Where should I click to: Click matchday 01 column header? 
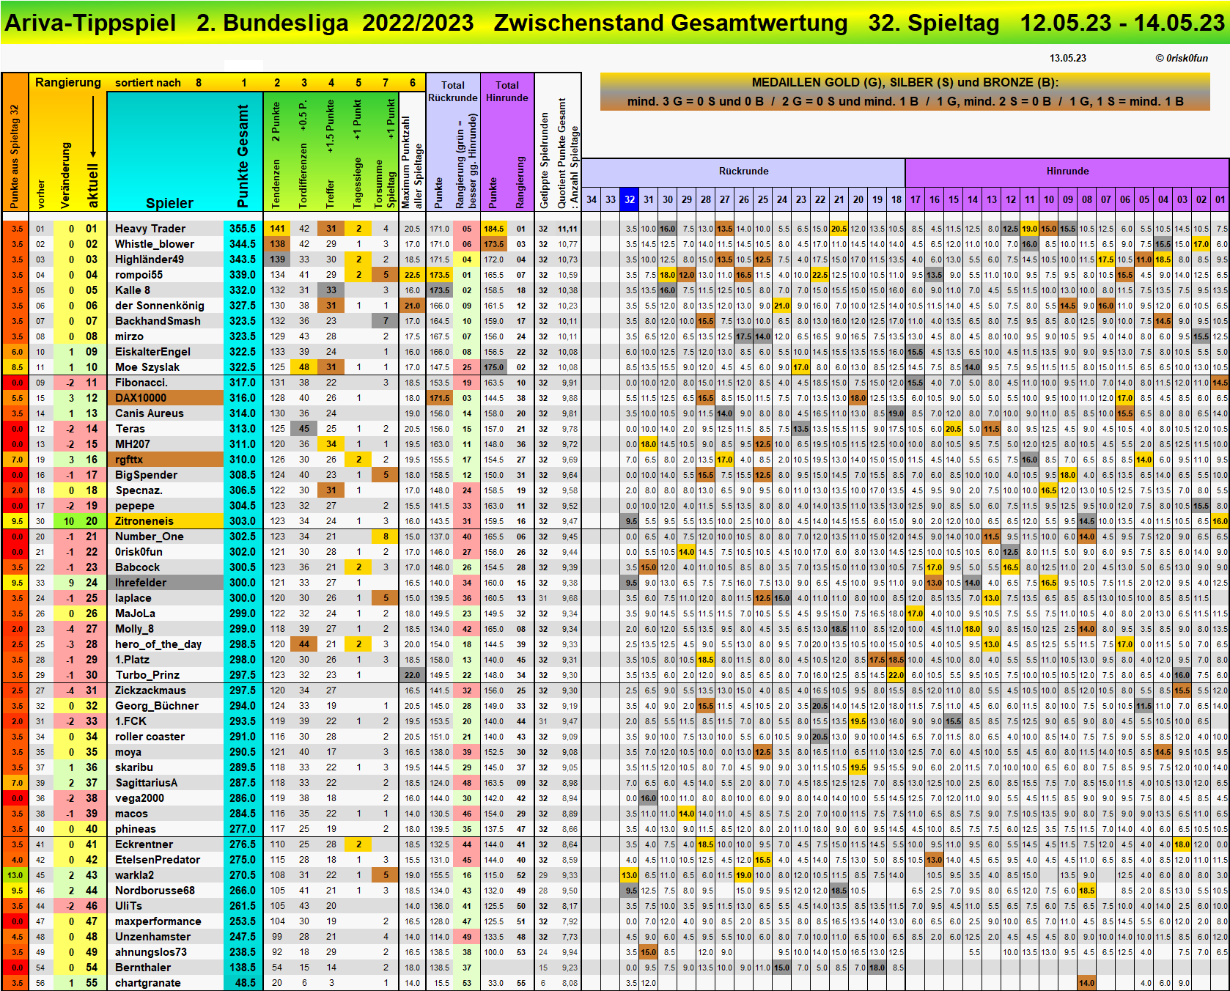click(1220, 199)
